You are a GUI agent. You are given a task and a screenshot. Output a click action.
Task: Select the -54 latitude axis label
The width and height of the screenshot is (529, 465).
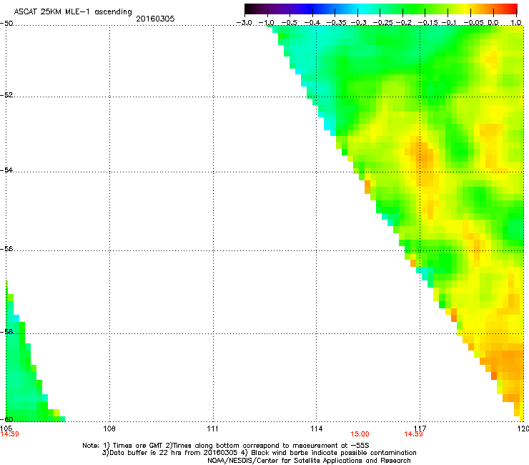tap(6, 170)
